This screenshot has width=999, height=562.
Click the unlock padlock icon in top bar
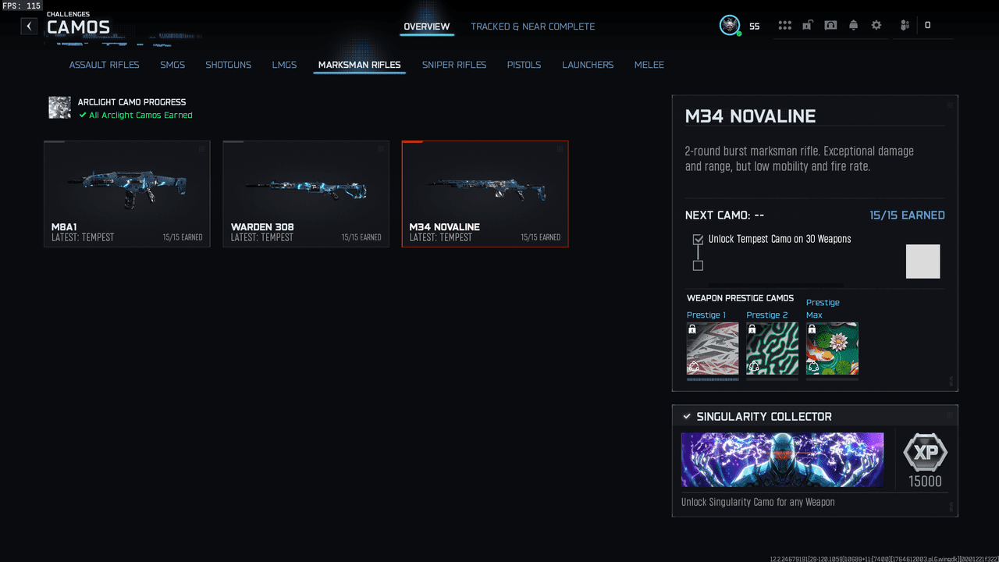pos(807,26)
